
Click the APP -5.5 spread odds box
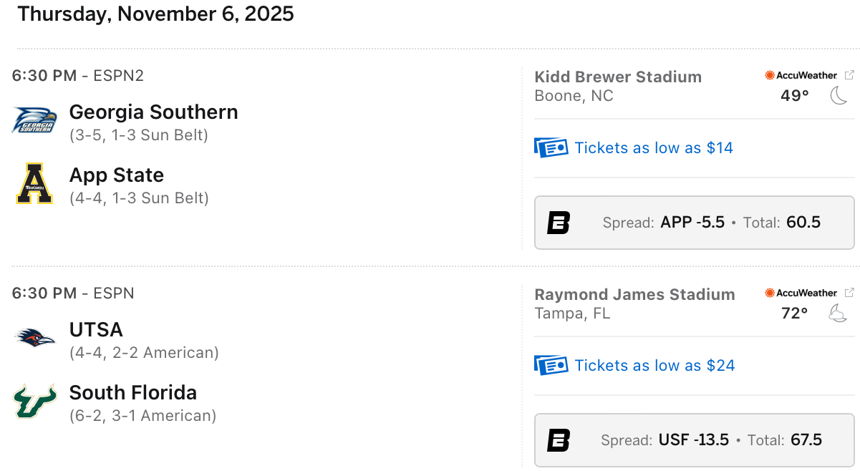coord(693,223)
